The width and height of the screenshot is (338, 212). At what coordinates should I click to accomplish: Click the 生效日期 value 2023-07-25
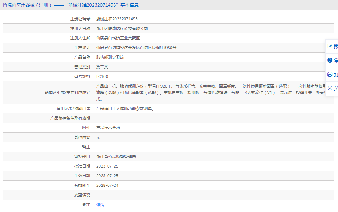coord(107,176)
